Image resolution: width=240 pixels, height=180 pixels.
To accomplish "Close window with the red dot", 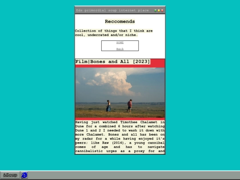I will tap(162, 11).
